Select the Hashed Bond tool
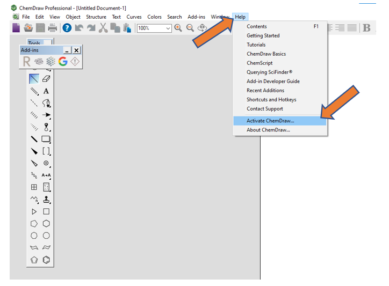This screenshot has height=286, width=389. click(34, 115)
